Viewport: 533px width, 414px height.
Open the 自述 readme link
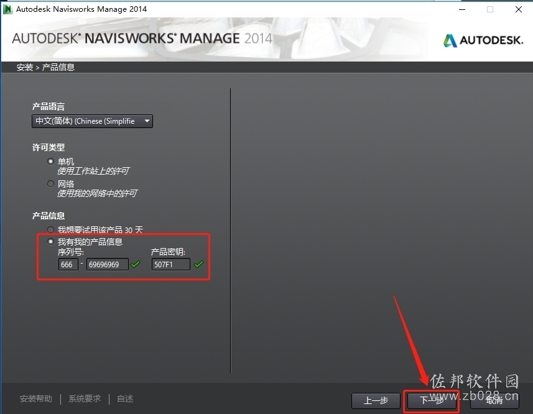(x=125, y=398)
